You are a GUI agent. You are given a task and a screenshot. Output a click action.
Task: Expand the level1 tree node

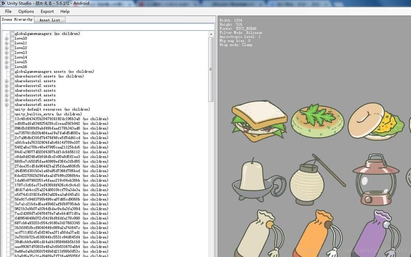[x=7, y=43]
